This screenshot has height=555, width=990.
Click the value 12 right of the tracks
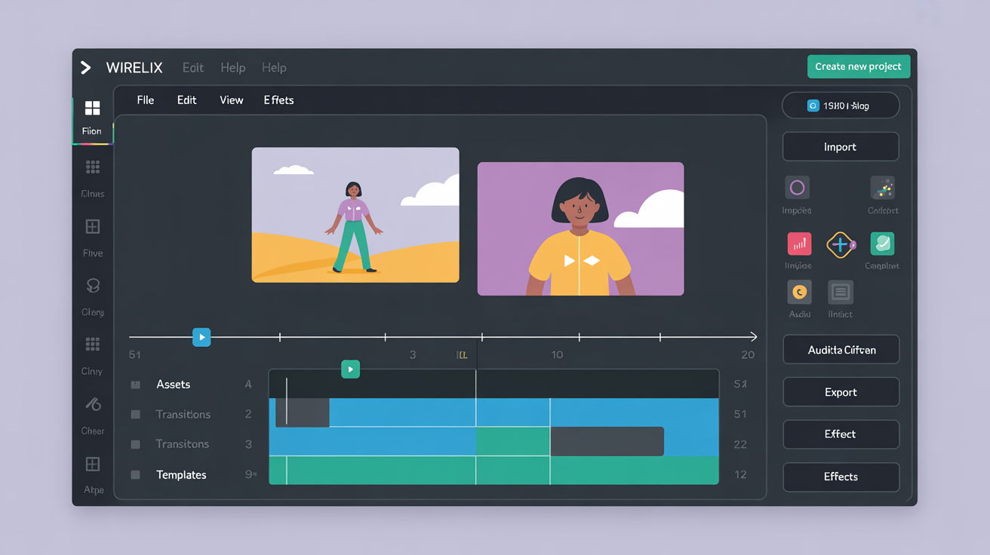(x=740, y=475)
